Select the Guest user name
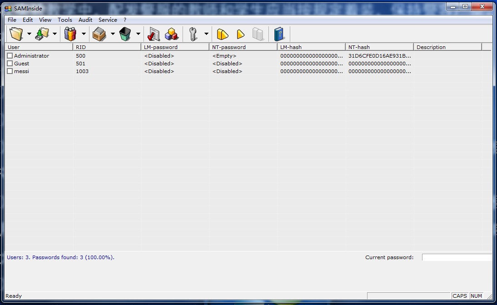 coord(21,64)
